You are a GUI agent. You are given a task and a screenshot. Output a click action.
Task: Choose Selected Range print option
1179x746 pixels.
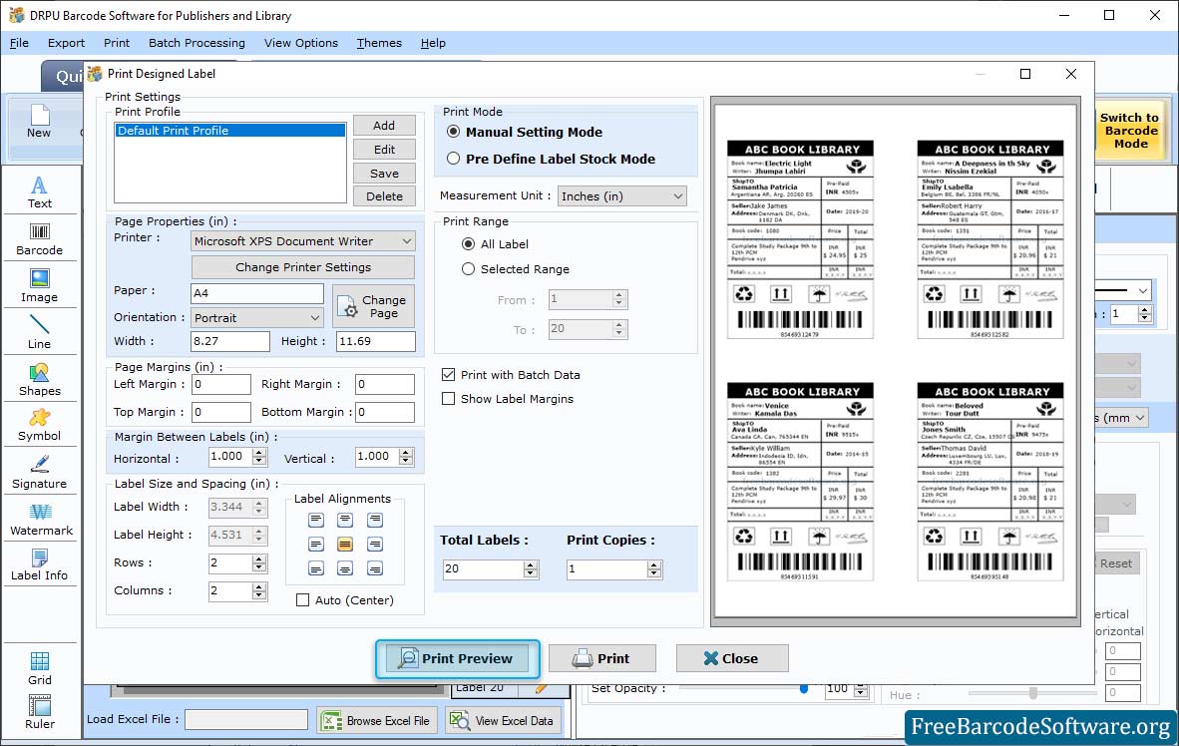[515, 268]
